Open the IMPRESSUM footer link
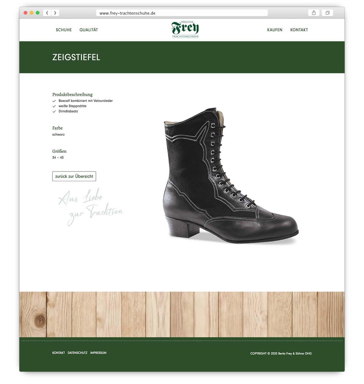 tap(98, 353)
